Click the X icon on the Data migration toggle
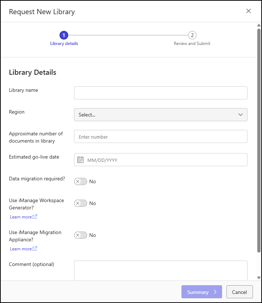 pyautogui.click(x=78, y=181)
